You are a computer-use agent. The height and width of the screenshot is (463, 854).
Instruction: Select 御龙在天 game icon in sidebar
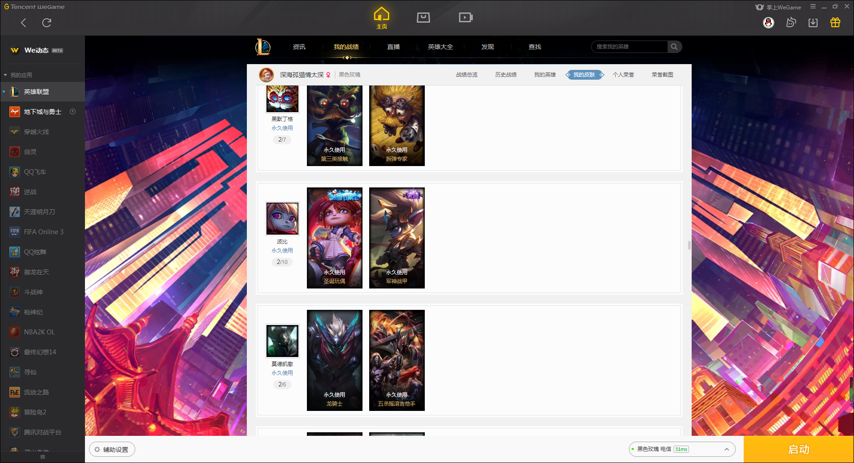click(x=15, y=272)
